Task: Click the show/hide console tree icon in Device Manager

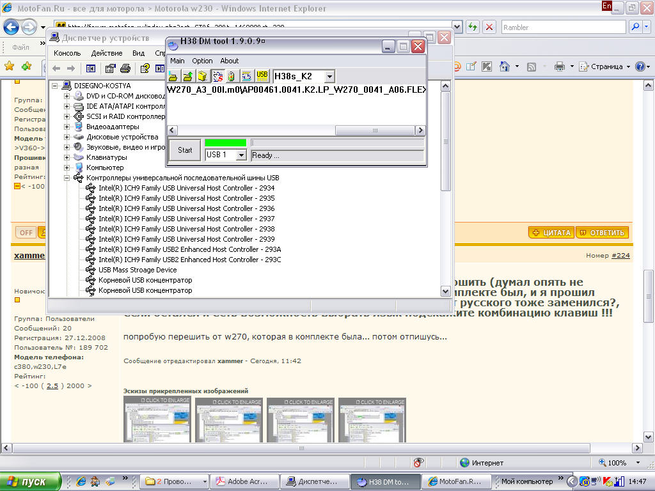Action: [x=91, y=68]
